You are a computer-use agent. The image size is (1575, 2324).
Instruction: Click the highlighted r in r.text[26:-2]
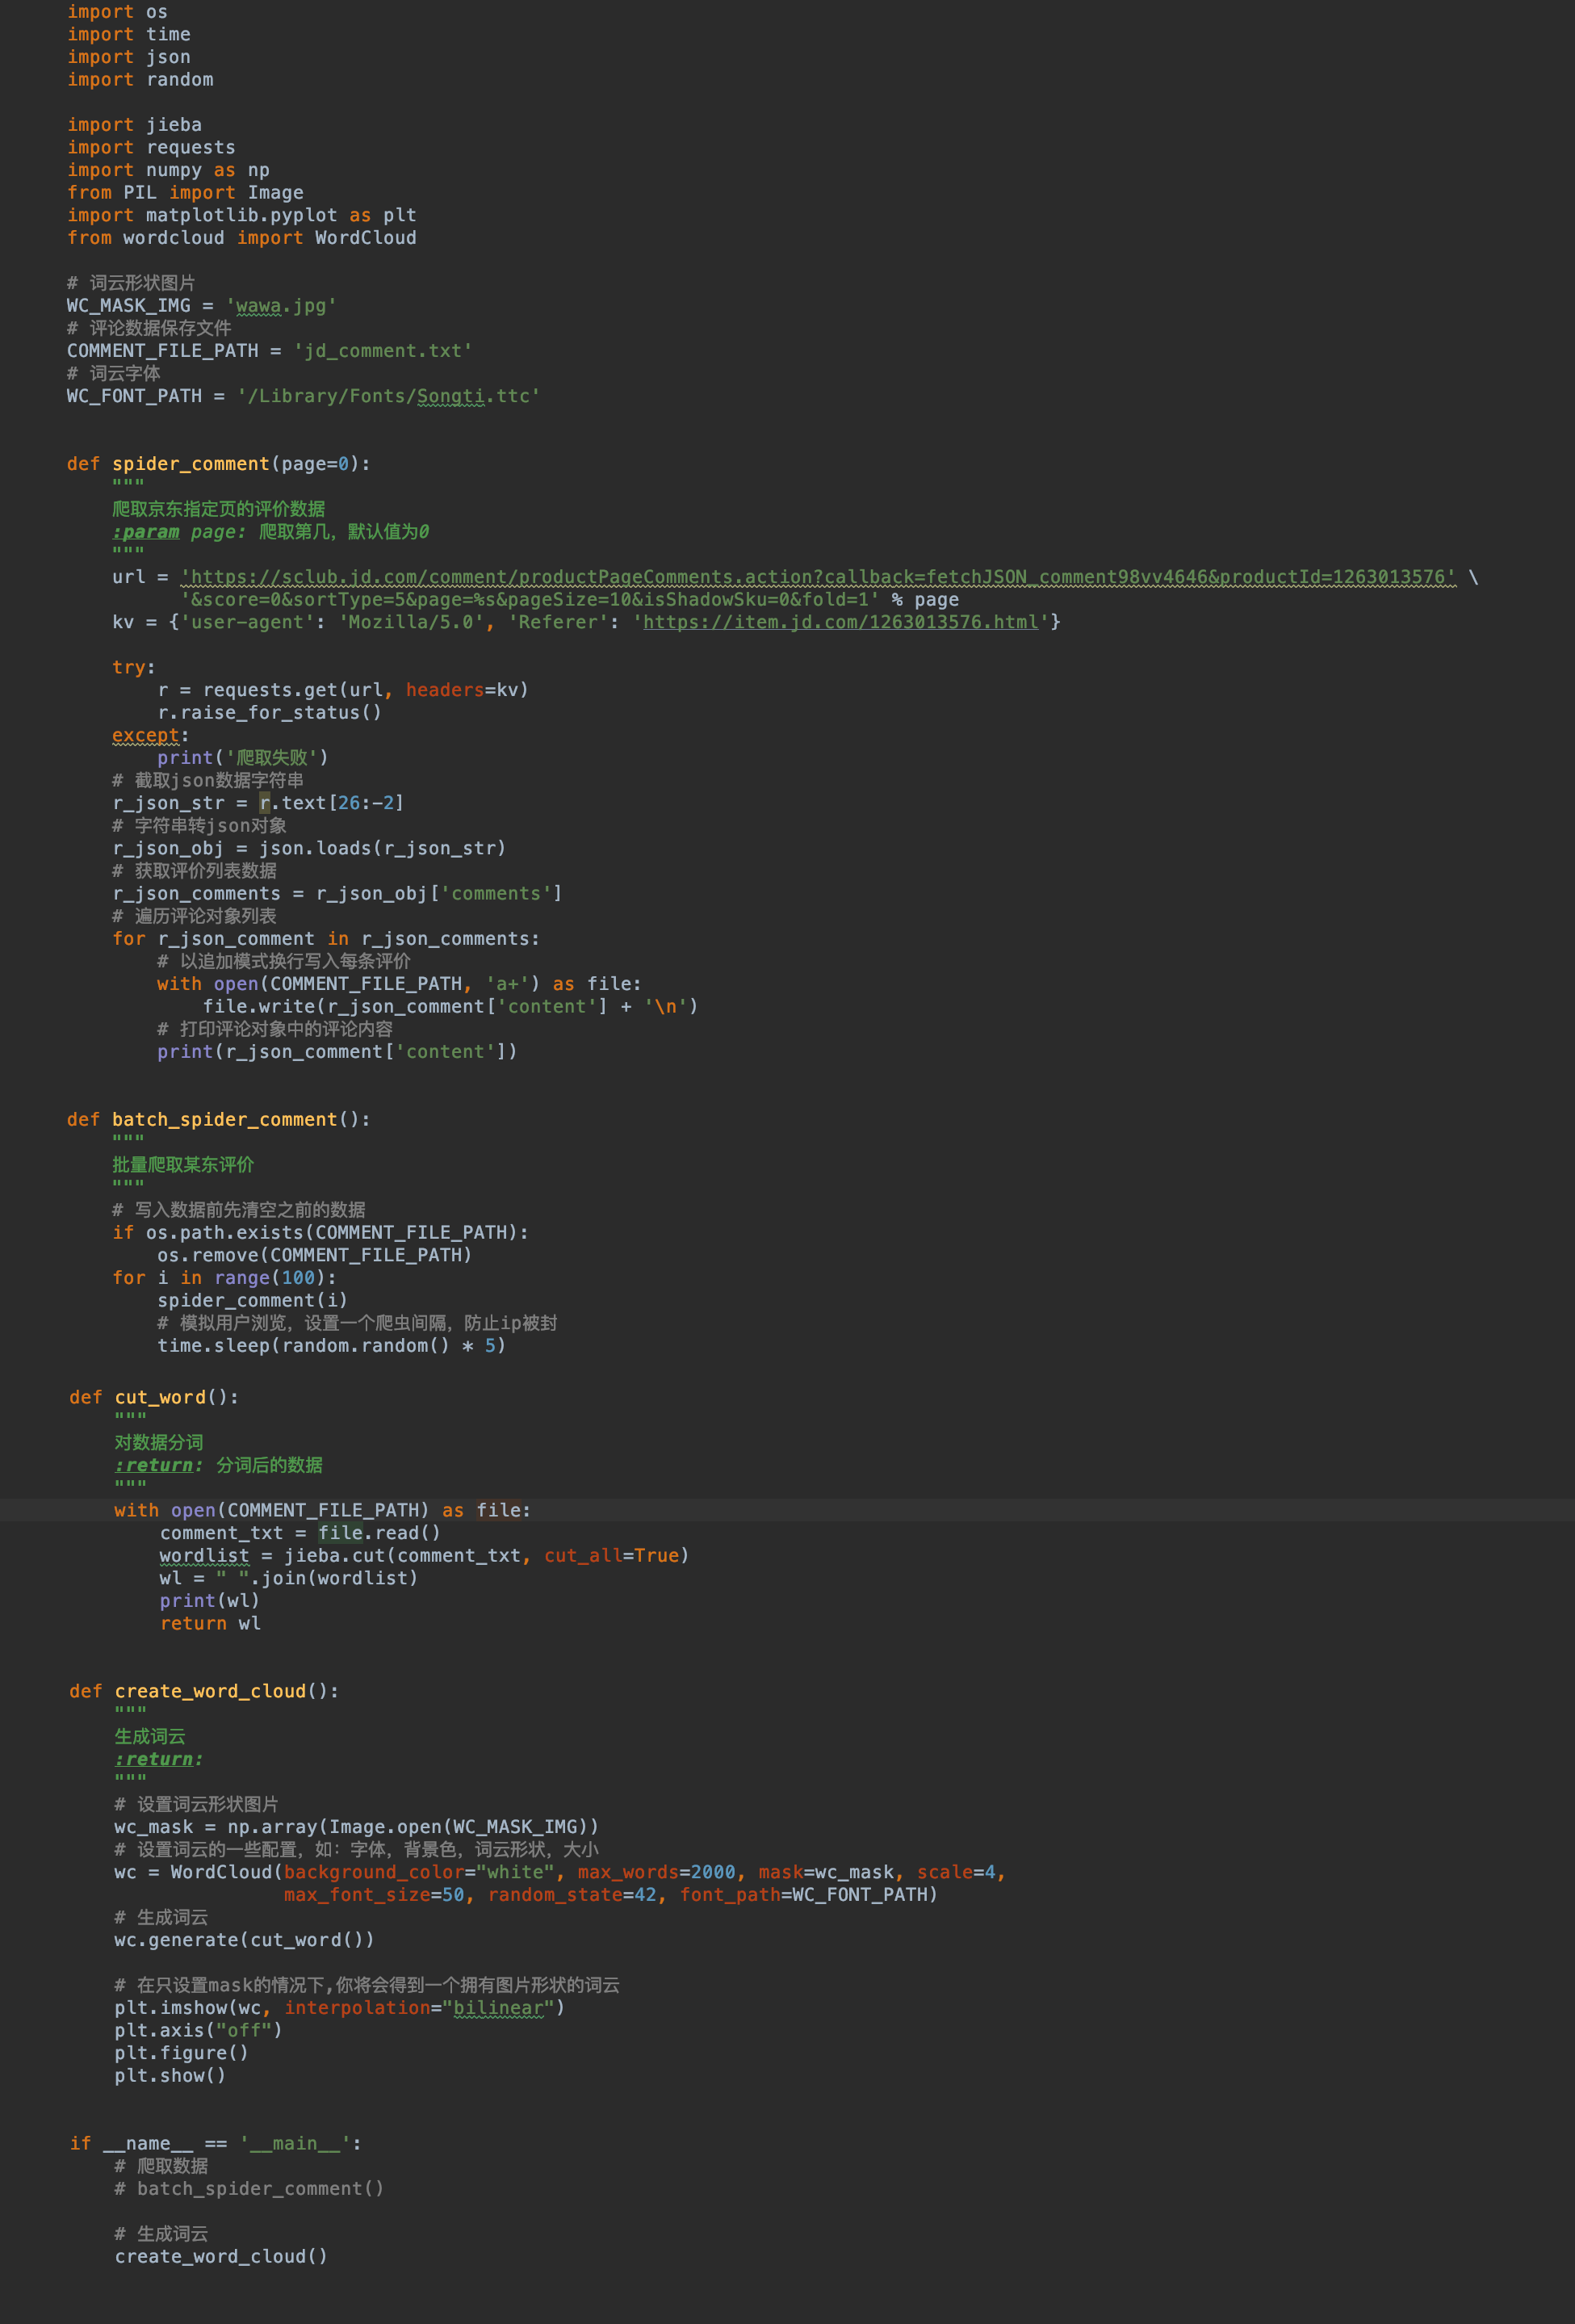[265, 803]
